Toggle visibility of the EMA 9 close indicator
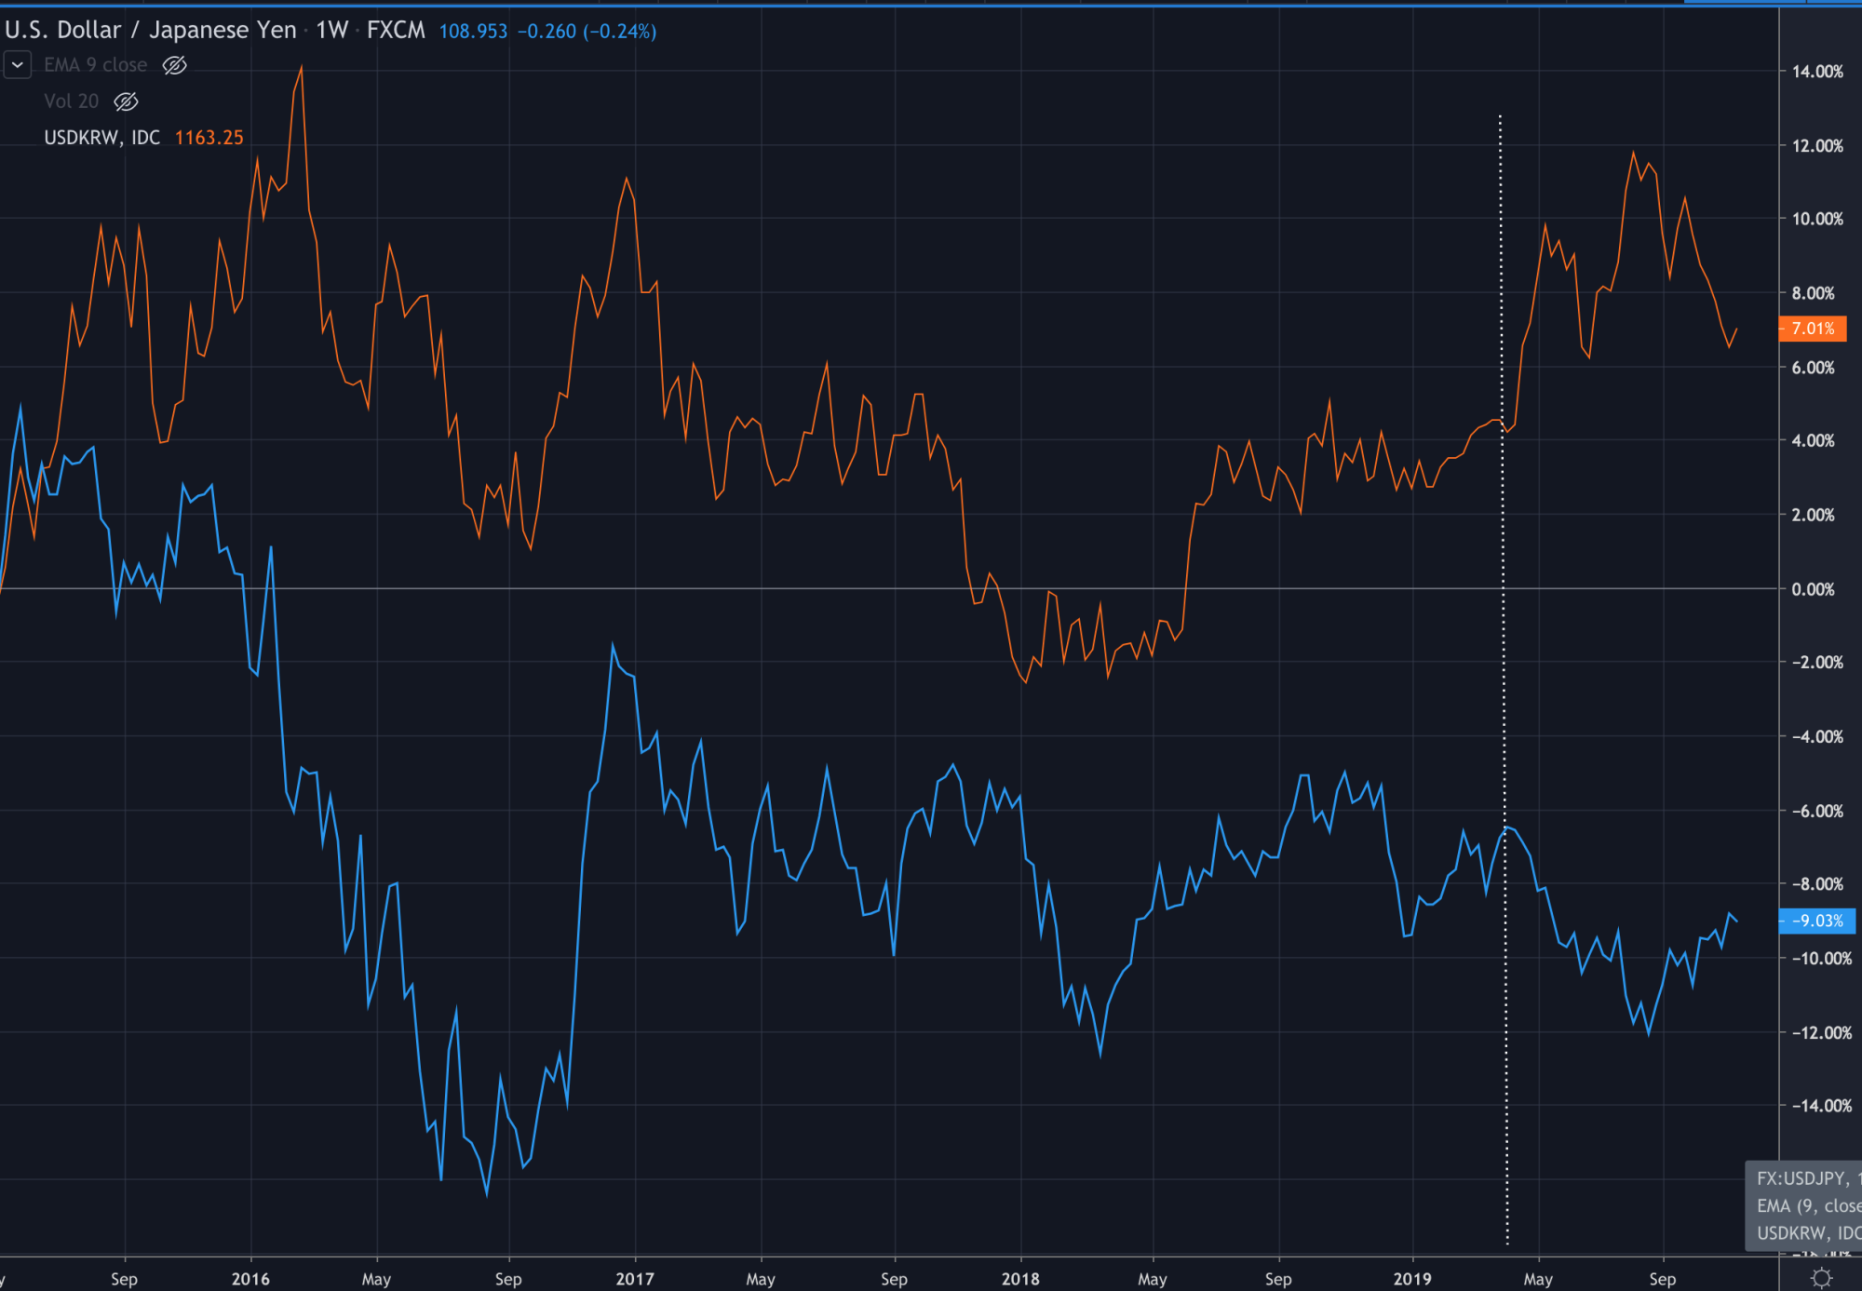Image resolution: width=1862 pixels, height=1291 pixels. [x=174, y=65]
